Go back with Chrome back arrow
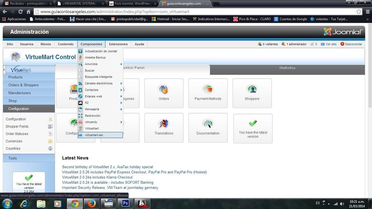 click(x=5, y=11)
